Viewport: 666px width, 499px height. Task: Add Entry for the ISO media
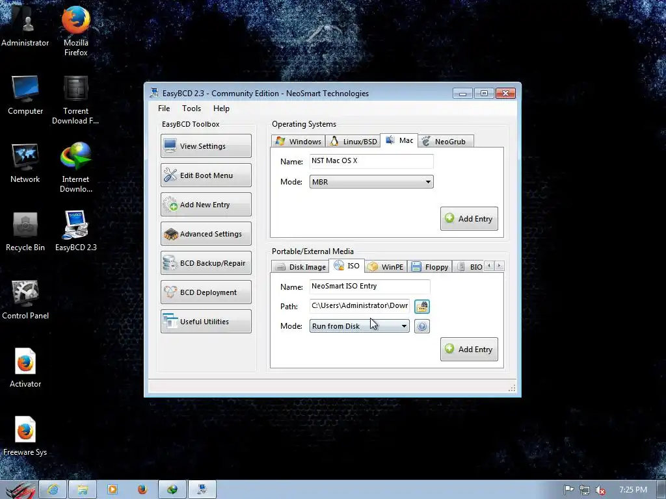(469, 349)
